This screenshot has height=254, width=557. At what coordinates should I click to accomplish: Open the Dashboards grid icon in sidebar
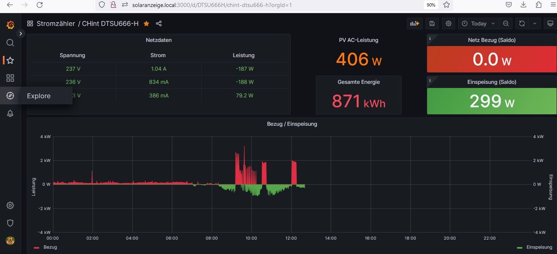pos(10,78)
